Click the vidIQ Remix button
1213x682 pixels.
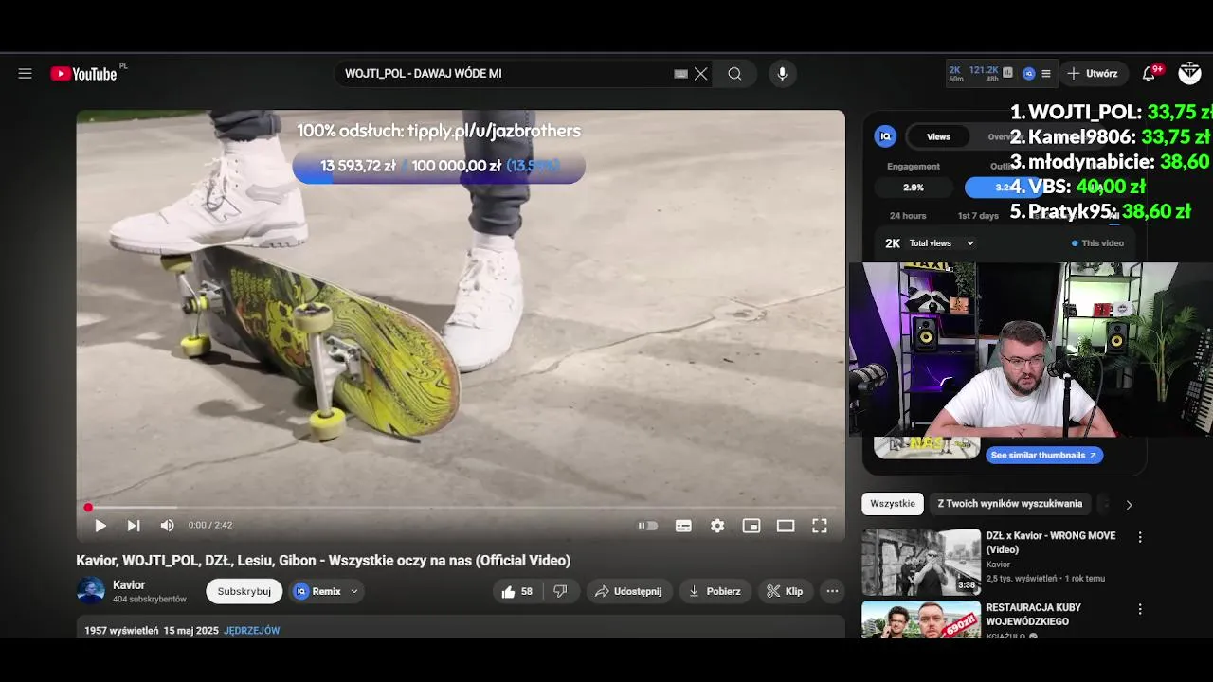point(318,591)
